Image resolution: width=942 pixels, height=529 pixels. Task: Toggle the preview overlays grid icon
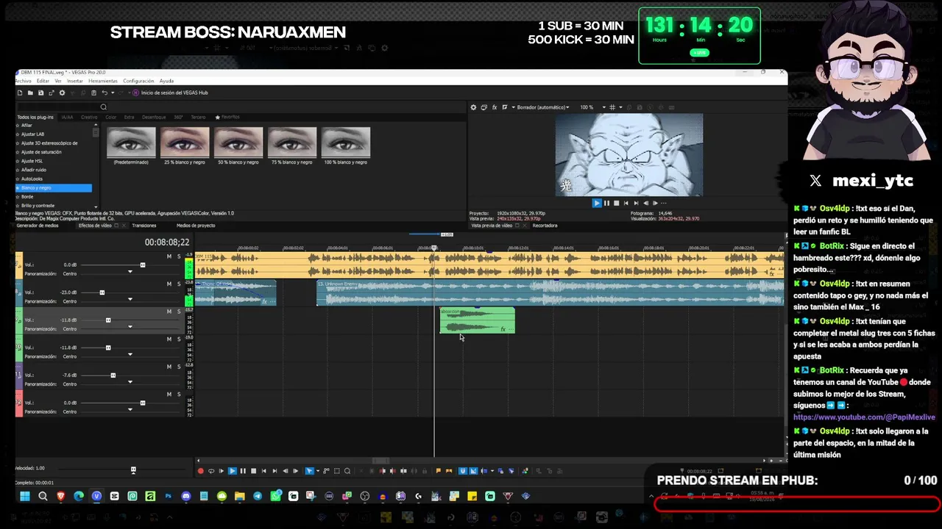[x=612, y=107]
